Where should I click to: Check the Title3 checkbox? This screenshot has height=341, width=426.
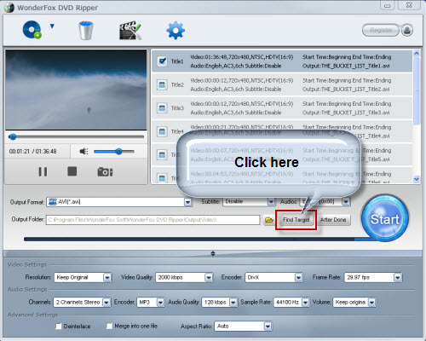click(x=162, y=108)
